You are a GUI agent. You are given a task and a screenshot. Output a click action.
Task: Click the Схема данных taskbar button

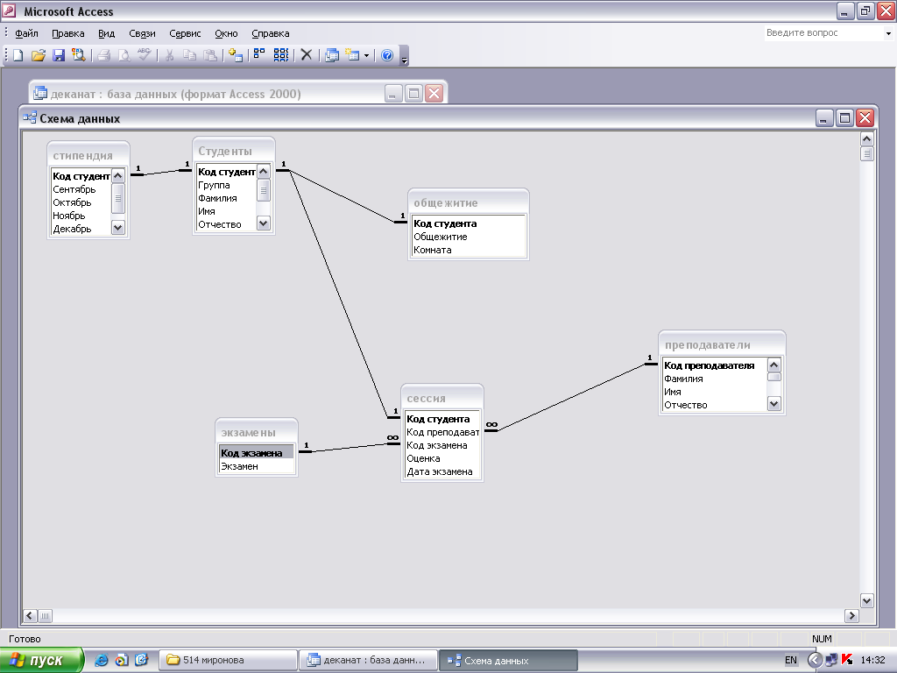508,660
